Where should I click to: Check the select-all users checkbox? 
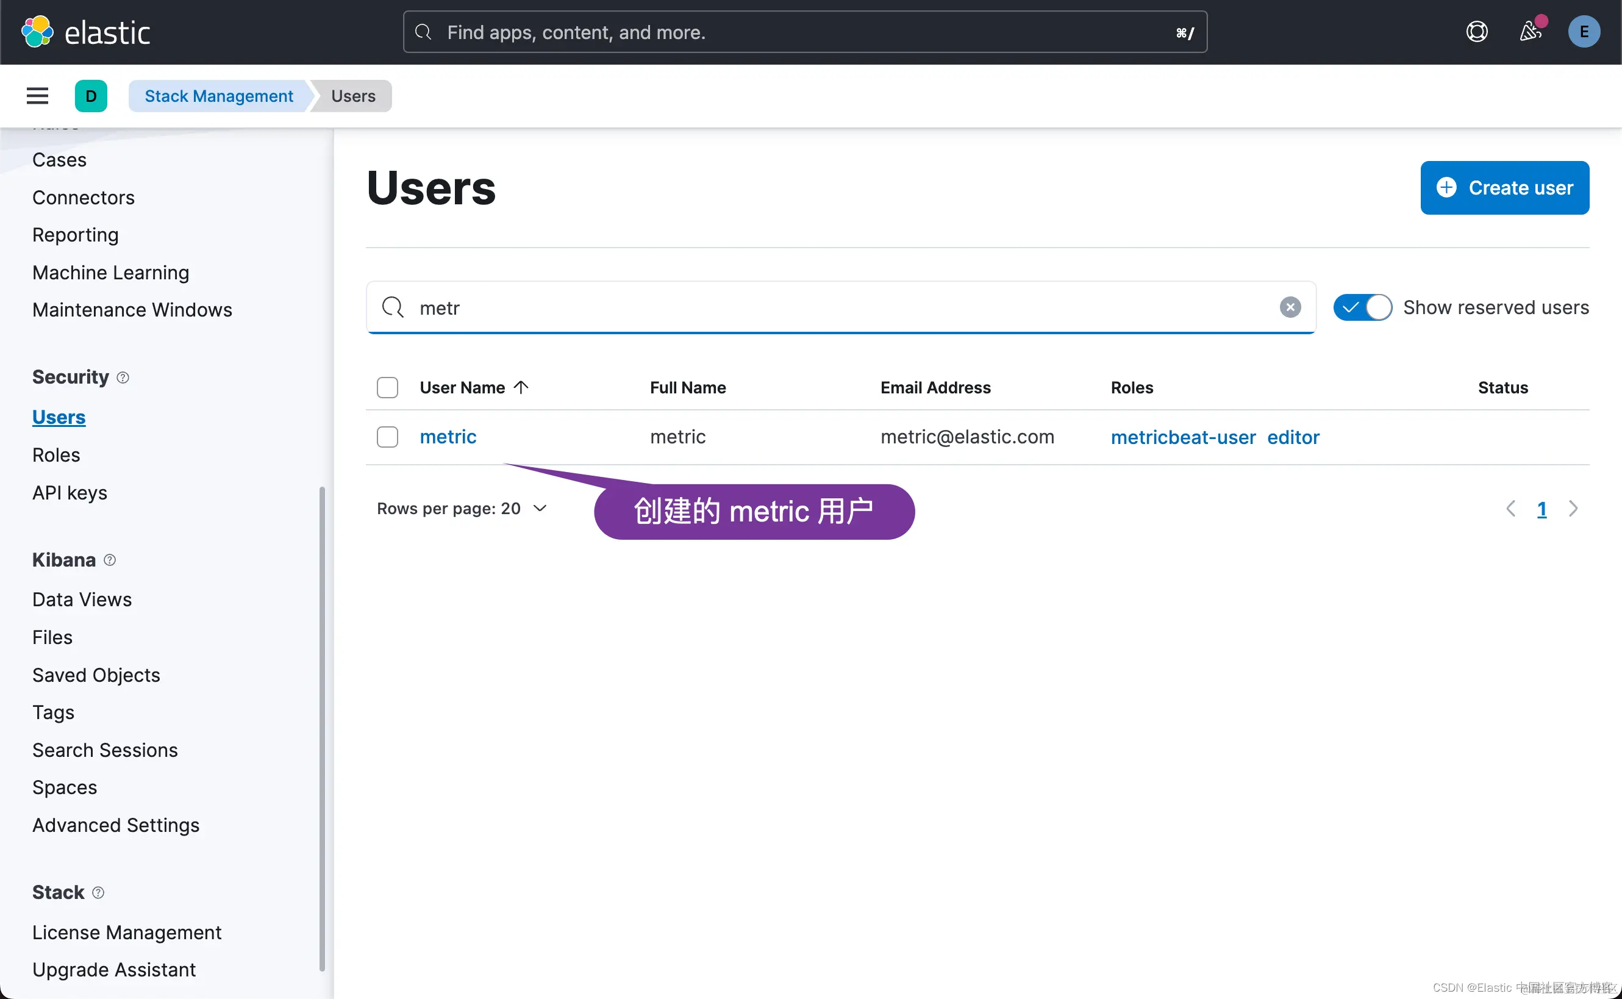(x=387, y=388)
